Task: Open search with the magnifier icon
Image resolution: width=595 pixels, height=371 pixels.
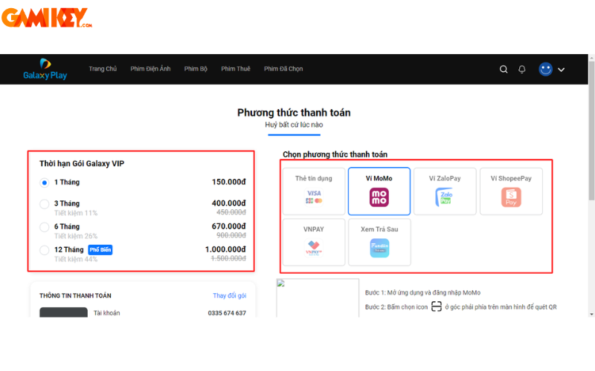Action: [504, 69]
